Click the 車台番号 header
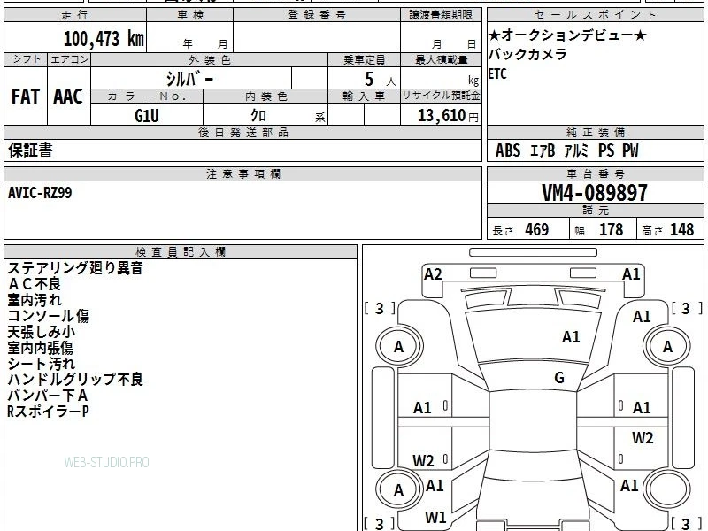Viewport: 708px width, 531px height. 595,173
